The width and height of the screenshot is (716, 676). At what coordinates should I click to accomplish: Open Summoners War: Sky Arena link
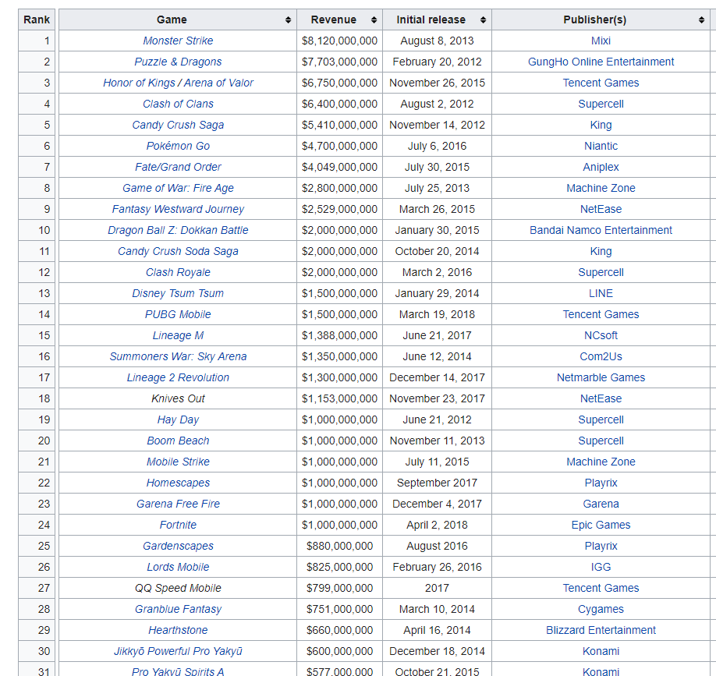click(178, 356)
